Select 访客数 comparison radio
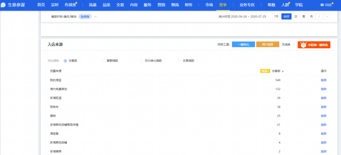341x155 pixels. [65, 61]
